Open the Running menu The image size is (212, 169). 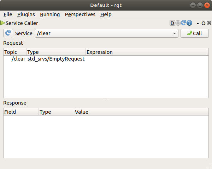click(x=50, y=14)
